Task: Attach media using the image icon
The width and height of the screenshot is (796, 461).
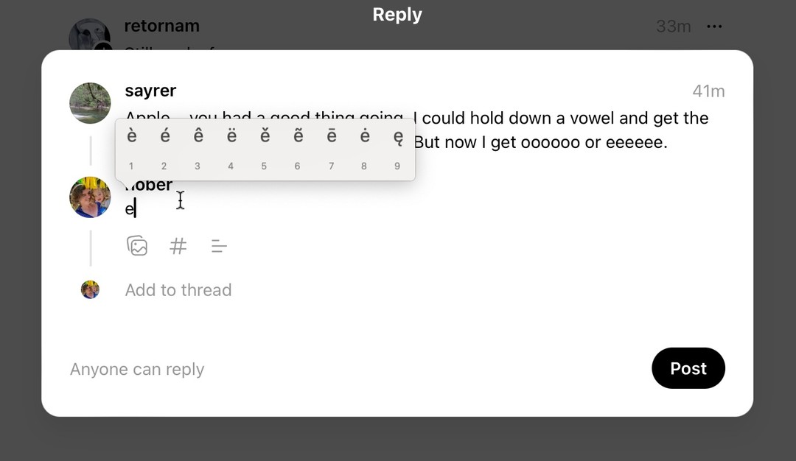Action: 137,246
